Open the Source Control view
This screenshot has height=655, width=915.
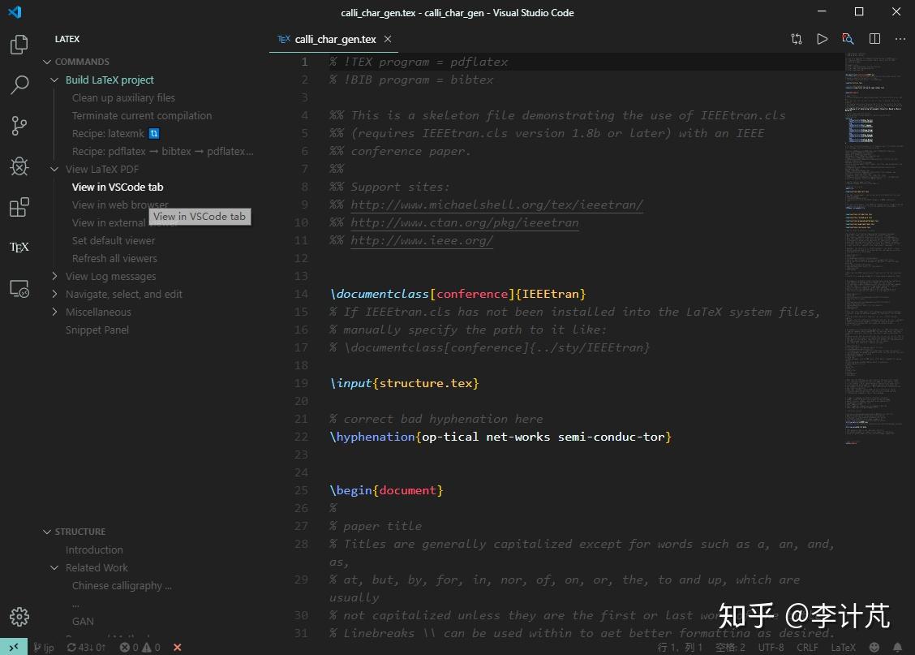[19, 126]
